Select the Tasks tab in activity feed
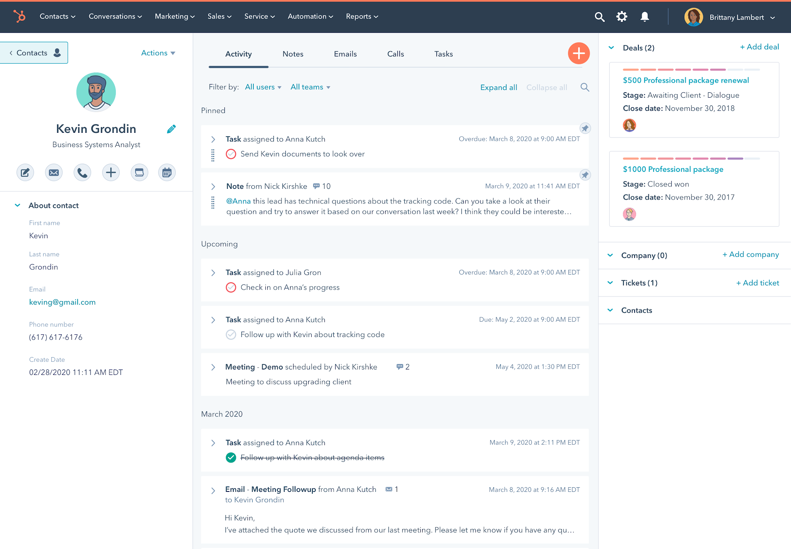 click(443, 54)
